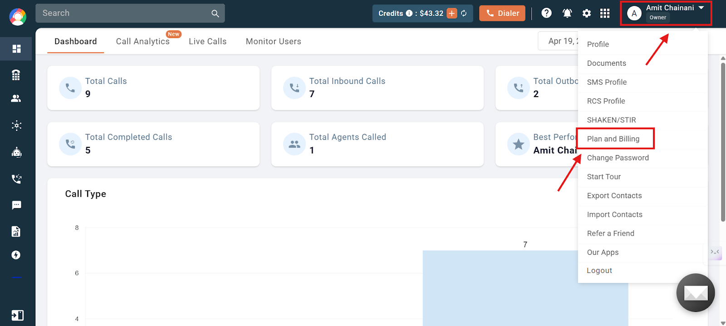Open the lightning bolt icon in sidebar
726x326 pixels.
point(16,255)
